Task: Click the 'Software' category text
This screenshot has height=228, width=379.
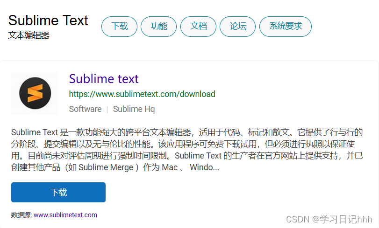Action: (x=86, y=109)
